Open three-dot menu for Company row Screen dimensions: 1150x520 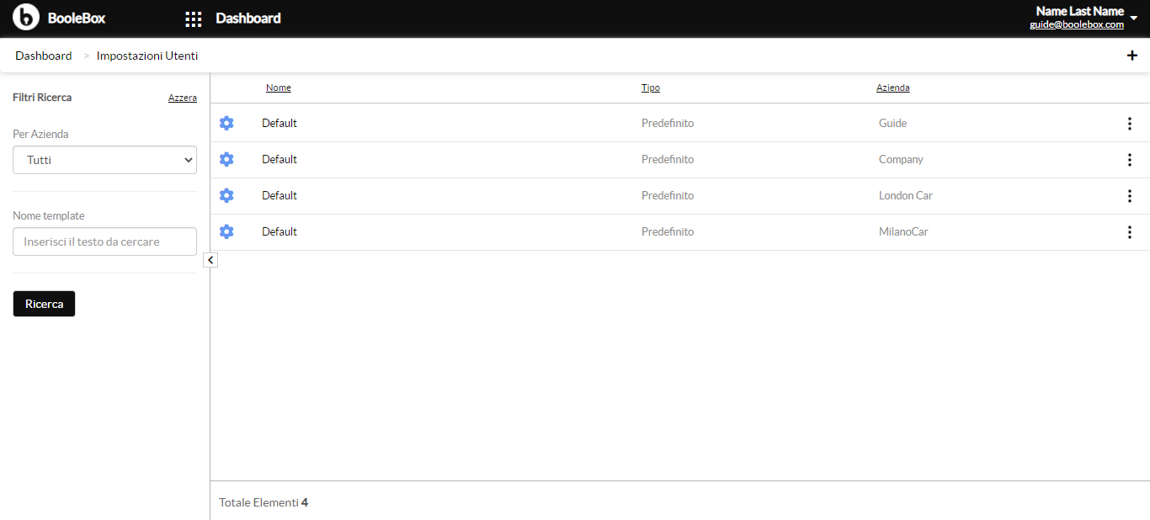tap(1130, 160)
